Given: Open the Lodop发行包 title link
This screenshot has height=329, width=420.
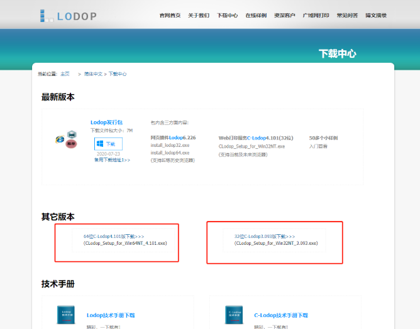Looking at the screenshot, I should (108, 122).
